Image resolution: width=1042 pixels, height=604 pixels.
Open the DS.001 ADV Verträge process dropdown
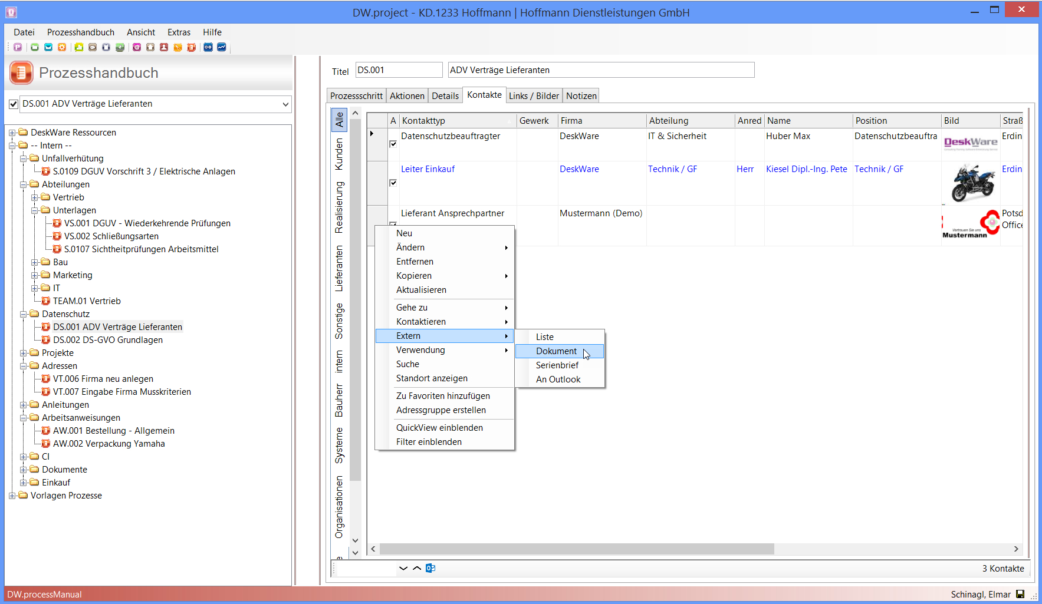point(285,104)
